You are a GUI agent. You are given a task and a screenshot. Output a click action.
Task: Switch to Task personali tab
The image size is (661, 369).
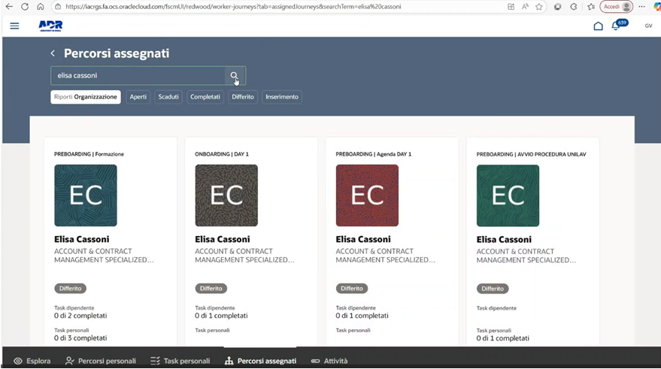(x=180, y=361)
